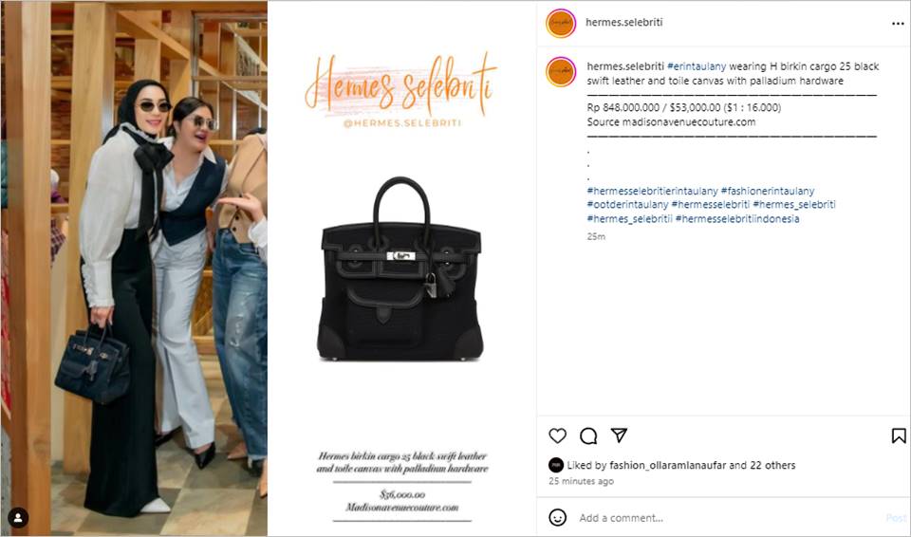
Task: Open hermes.selebriti profile picture in header
Action: [561, 24]
